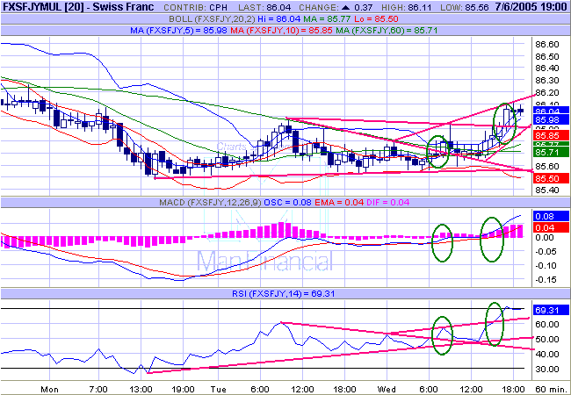Click the FXSFJYMUL [20] - Swiss Franc title
571x395 pixels.
click(x=78, y=6)
